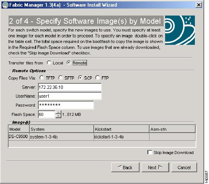The height and width of the screenshot is (184, 209).
Task: Choose SFTP as copy method
Action: pyautogui.click(x=61, y=78)
